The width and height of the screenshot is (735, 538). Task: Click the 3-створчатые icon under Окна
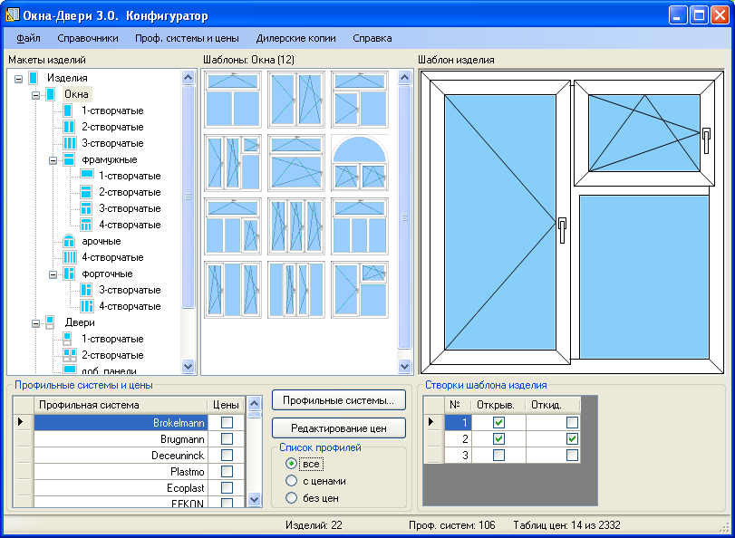pyautogui.click(x=68, y=143)
